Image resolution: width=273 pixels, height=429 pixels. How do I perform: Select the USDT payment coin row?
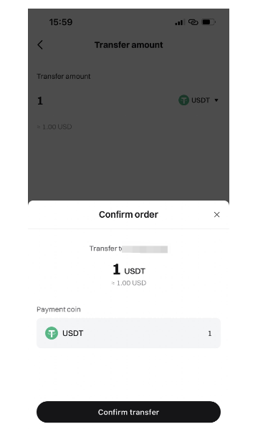[128, 333]
